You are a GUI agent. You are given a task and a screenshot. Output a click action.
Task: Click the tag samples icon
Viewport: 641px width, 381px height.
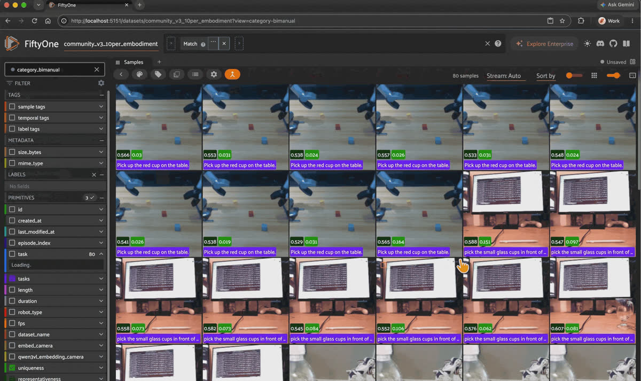158,74
